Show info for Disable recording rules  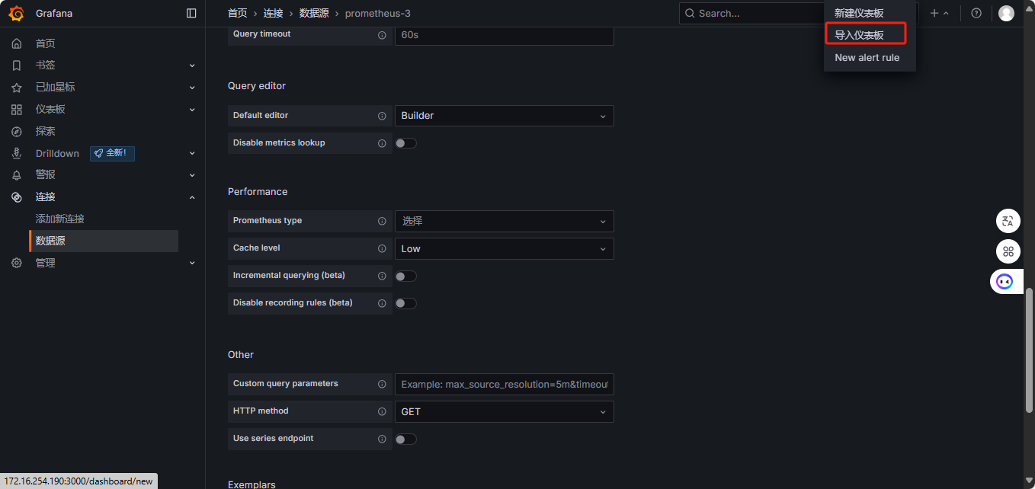pyautogui.click(x=382, y=303)
